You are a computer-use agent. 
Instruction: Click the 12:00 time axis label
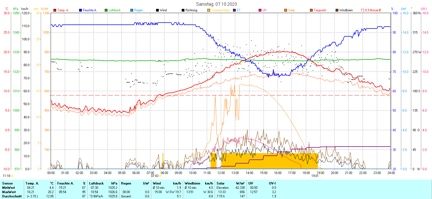221,173
